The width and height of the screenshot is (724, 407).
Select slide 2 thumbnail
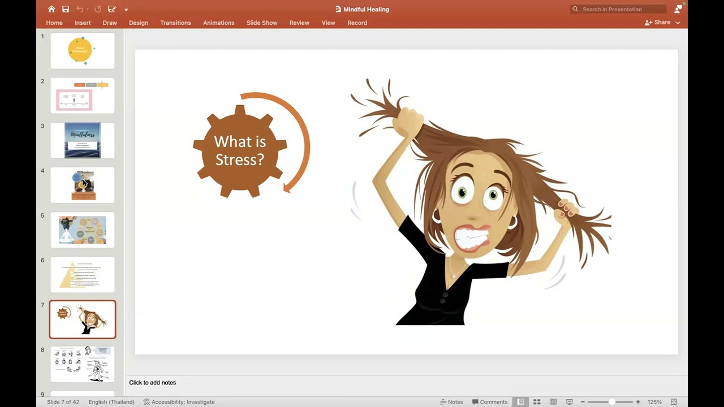(x=83, y=96)
